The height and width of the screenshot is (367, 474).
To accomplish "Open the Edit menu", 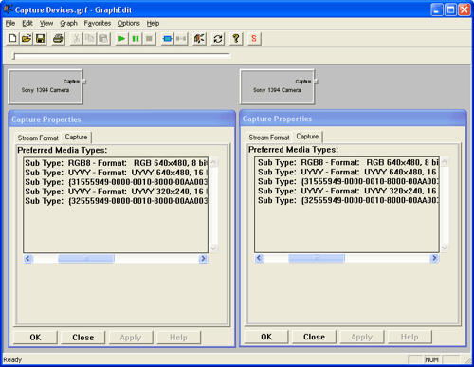I will [x=27, y=23].
